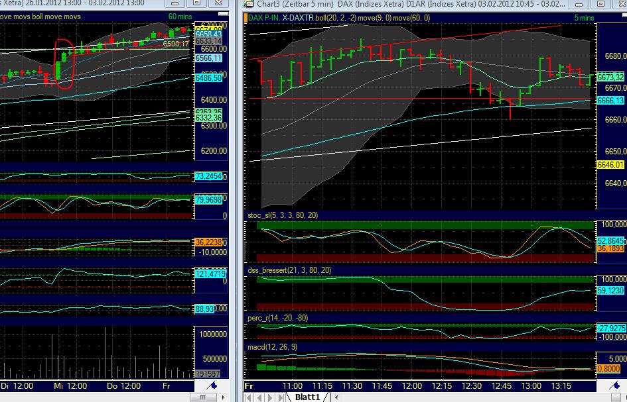
Task: Click the 6332,36 price label in left chart
Action: (208, 118)
